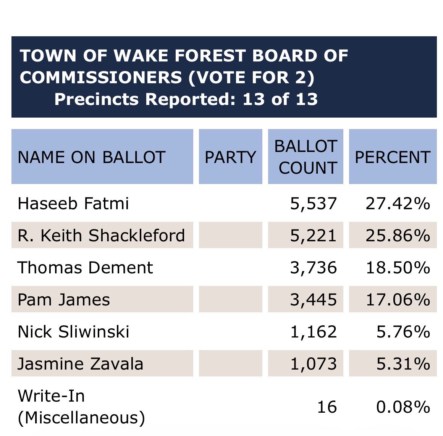
Task: Click candidate name Haseeb Fatmi
Action: pos(73,203)
